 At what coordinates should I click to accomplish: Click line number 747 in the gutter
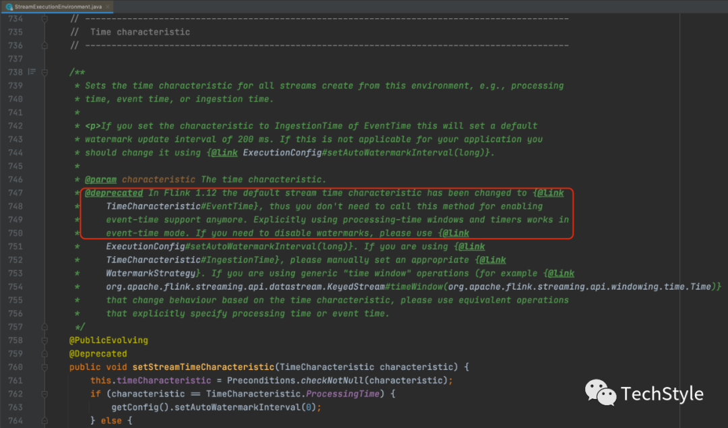click(x=16, y=193)
